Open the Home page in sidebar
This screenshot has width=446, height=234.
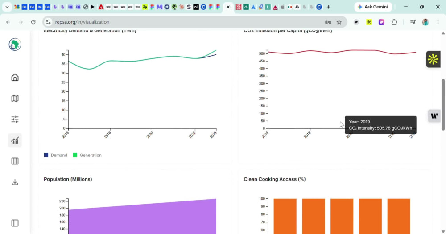(15, 78)
